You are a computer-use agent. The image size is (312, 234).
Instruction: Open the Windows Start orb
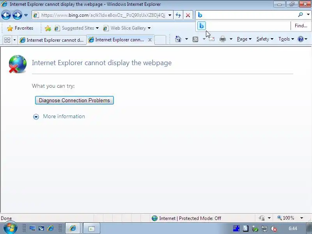point(11,227)
